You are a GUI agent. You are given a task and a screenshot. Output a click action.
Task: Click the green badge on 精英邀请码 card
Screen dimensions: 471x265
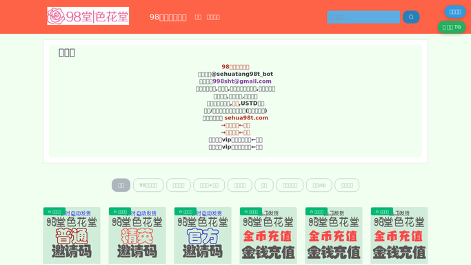(x=120, y=212)
